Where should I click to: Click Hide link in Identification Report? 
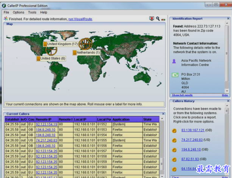click(x=225, y=95)
